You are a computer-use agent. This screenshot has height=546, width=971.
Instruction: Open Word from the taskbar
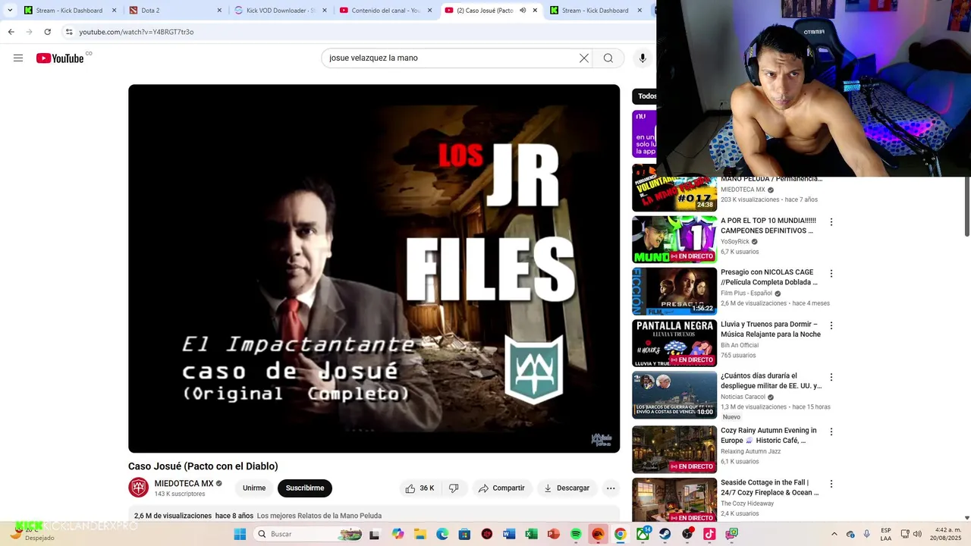pos(509,534)
